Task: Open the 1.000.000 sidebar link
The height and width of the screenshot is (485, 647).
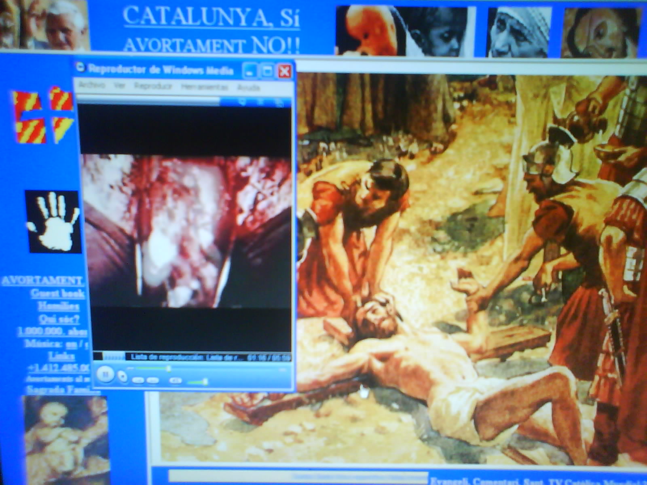Action: coord(52,332)
